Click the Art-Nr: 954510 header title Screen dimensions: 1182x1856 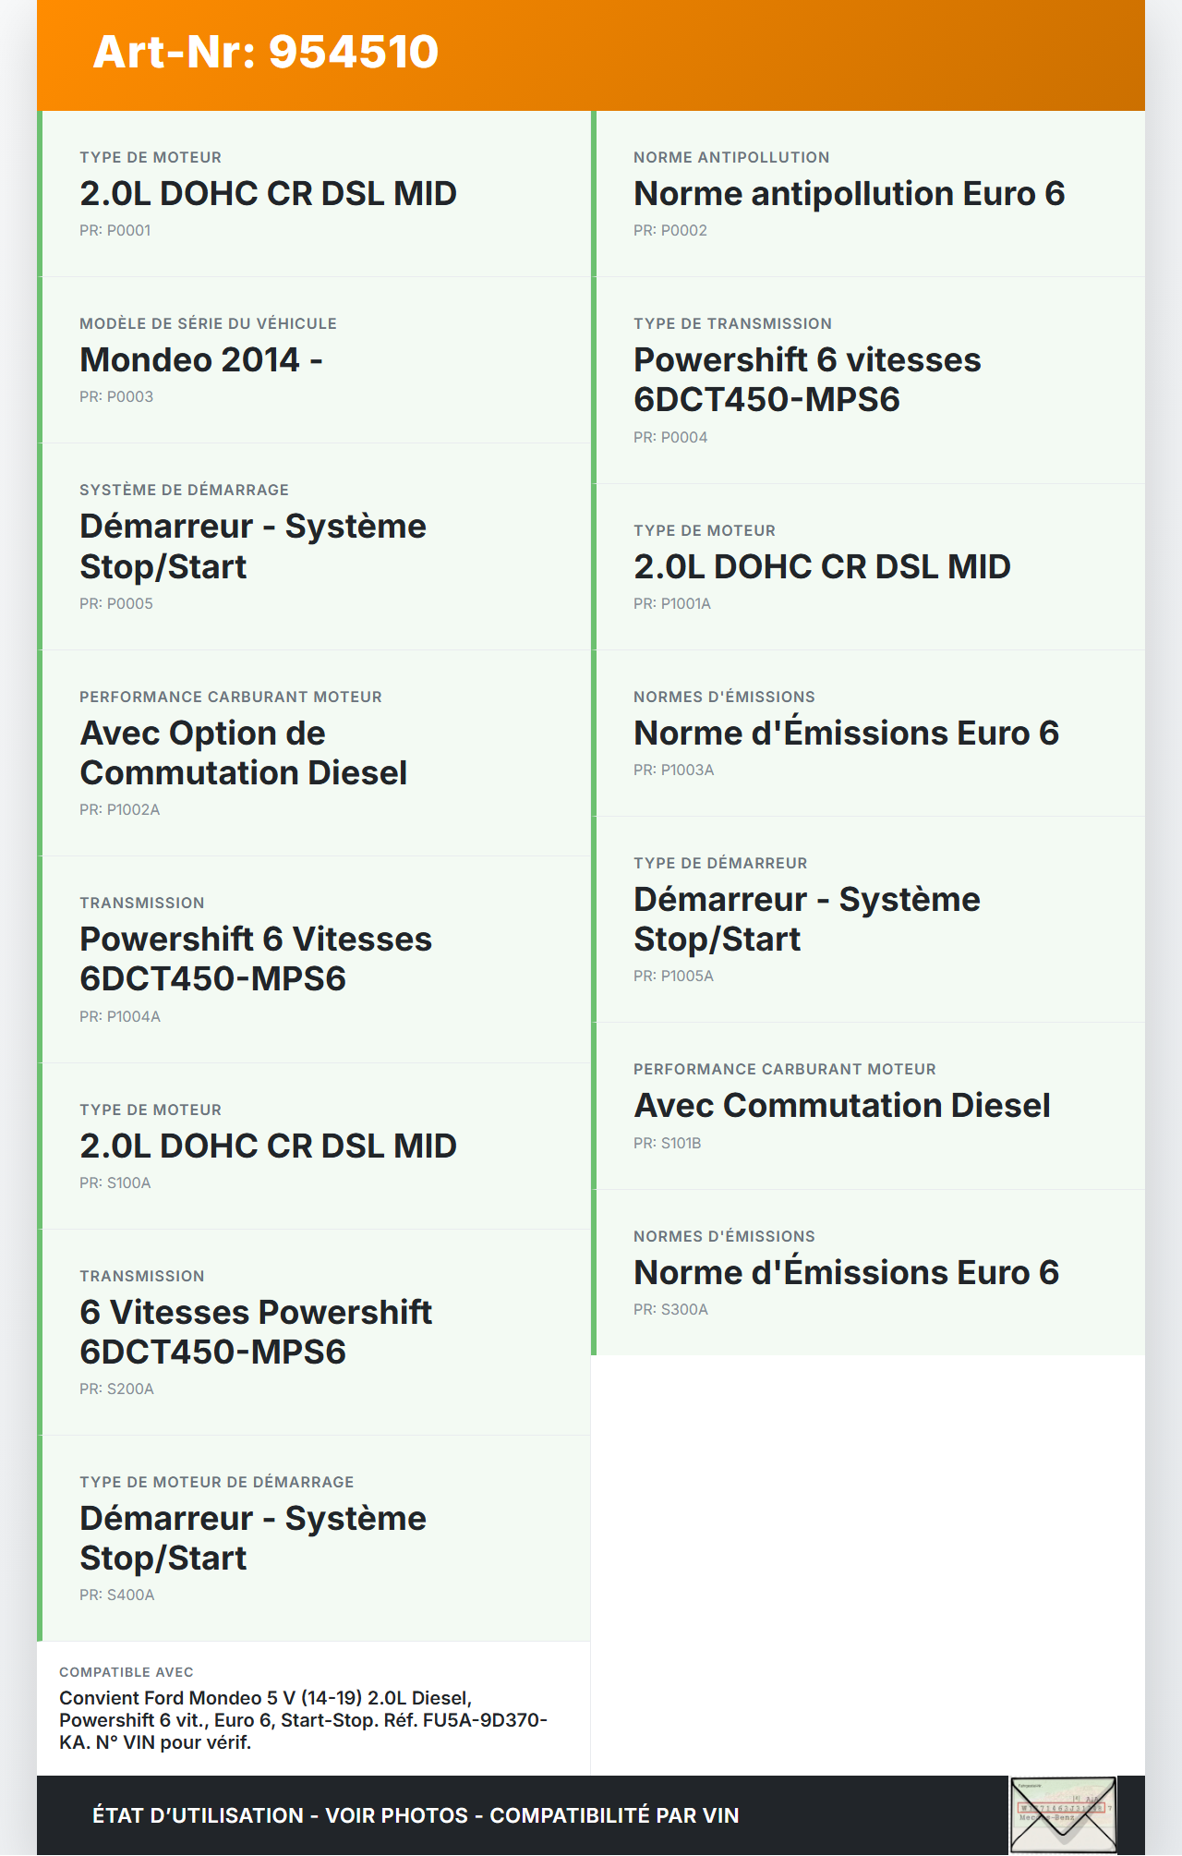coord(266,52)
